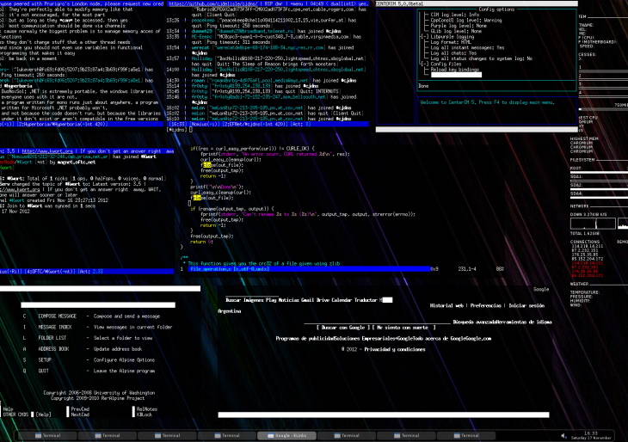This screenshot has height=442, width=628.
Task: Open Compose Message in Alpine menu
Action: click(x=58, y=316)
